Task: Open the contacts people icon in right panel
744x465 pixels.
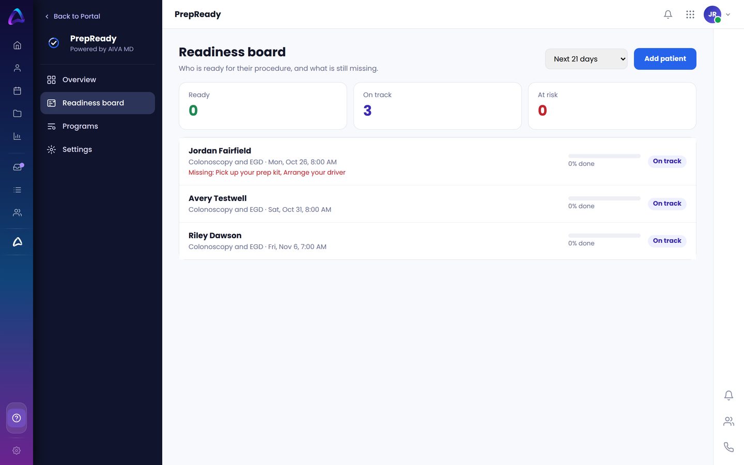Action: [729, 422]
